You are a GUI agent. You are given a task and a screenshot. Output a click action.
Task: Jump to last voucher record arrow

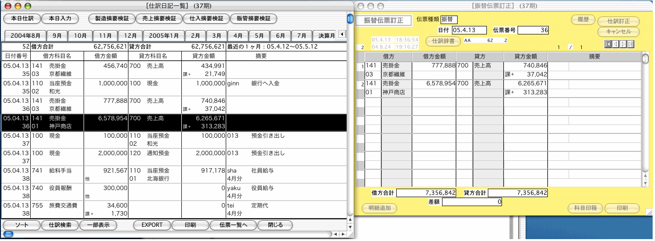[x=631, y=44]
